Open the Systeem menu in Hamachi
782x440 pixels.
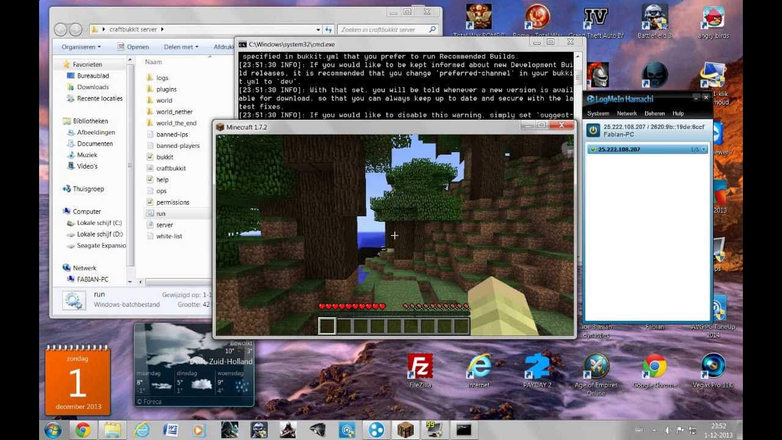[598, 114]
